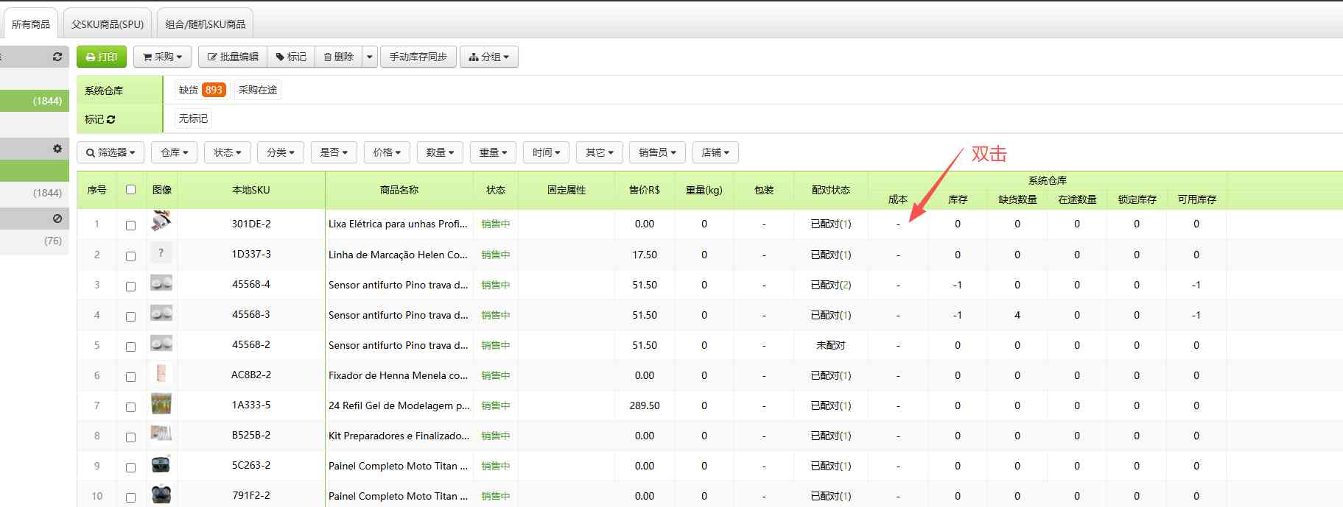The height and width of the screenshot is (507, 1343).
Task: Click the (1844) count in green sidebar
Action: tap(47, 101)
